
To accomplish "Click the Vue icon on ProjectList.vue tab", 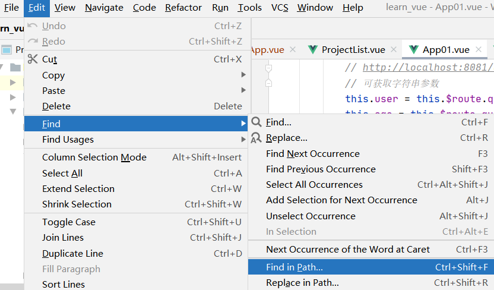I will tap(313, 49).
